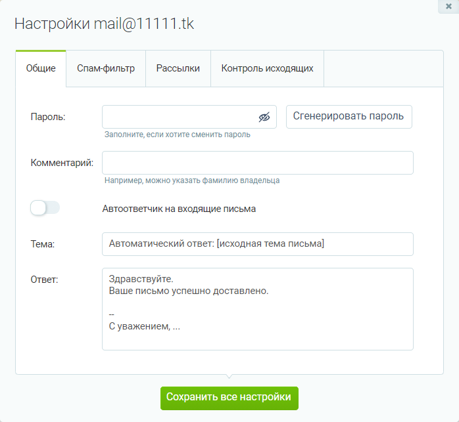Open the Спам-фильтр tab
This screenshot has height=422, width=459.
pos(106,68)
